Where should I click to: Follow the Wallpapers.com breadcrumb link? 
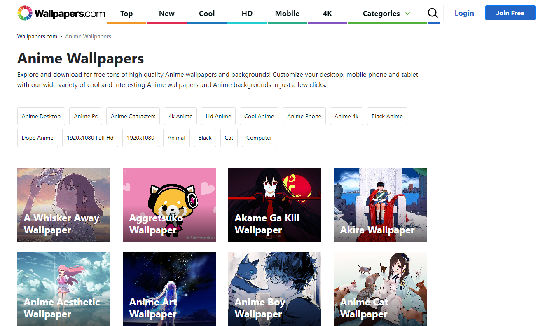(37, 36)
